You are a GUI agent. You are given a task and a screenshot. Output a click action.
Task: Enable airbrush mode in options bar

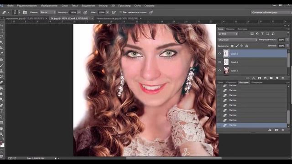point(114,12)
